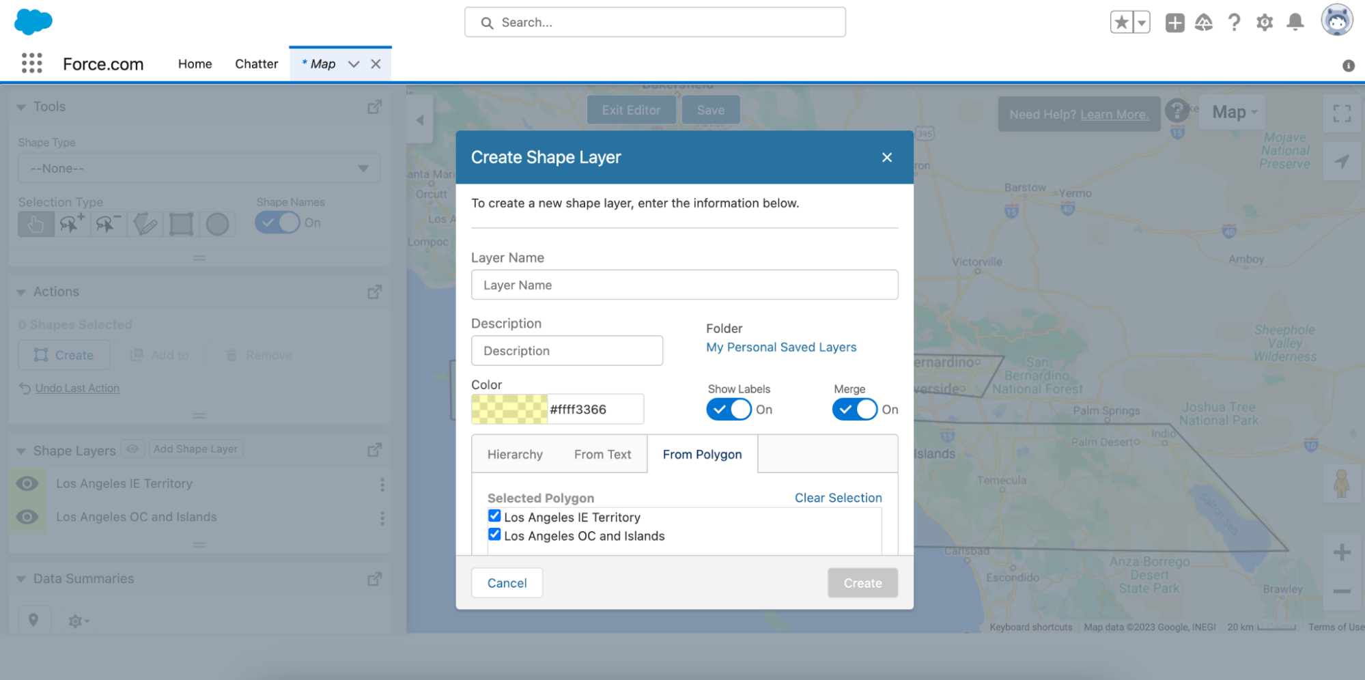
Task: Hide the Los Angeles OC and Islands layer
Action: tap(27, 517)
